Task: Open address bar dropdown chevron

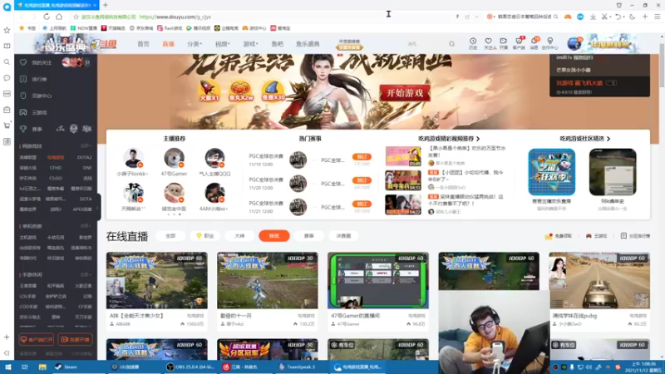Action: click(x=476, y=17)
